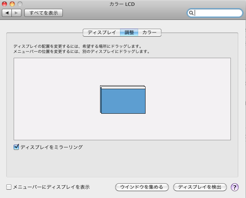Click the magnifier icon in search field
Image resolution: width=246 pixels, height=198 pixels.
191,13
